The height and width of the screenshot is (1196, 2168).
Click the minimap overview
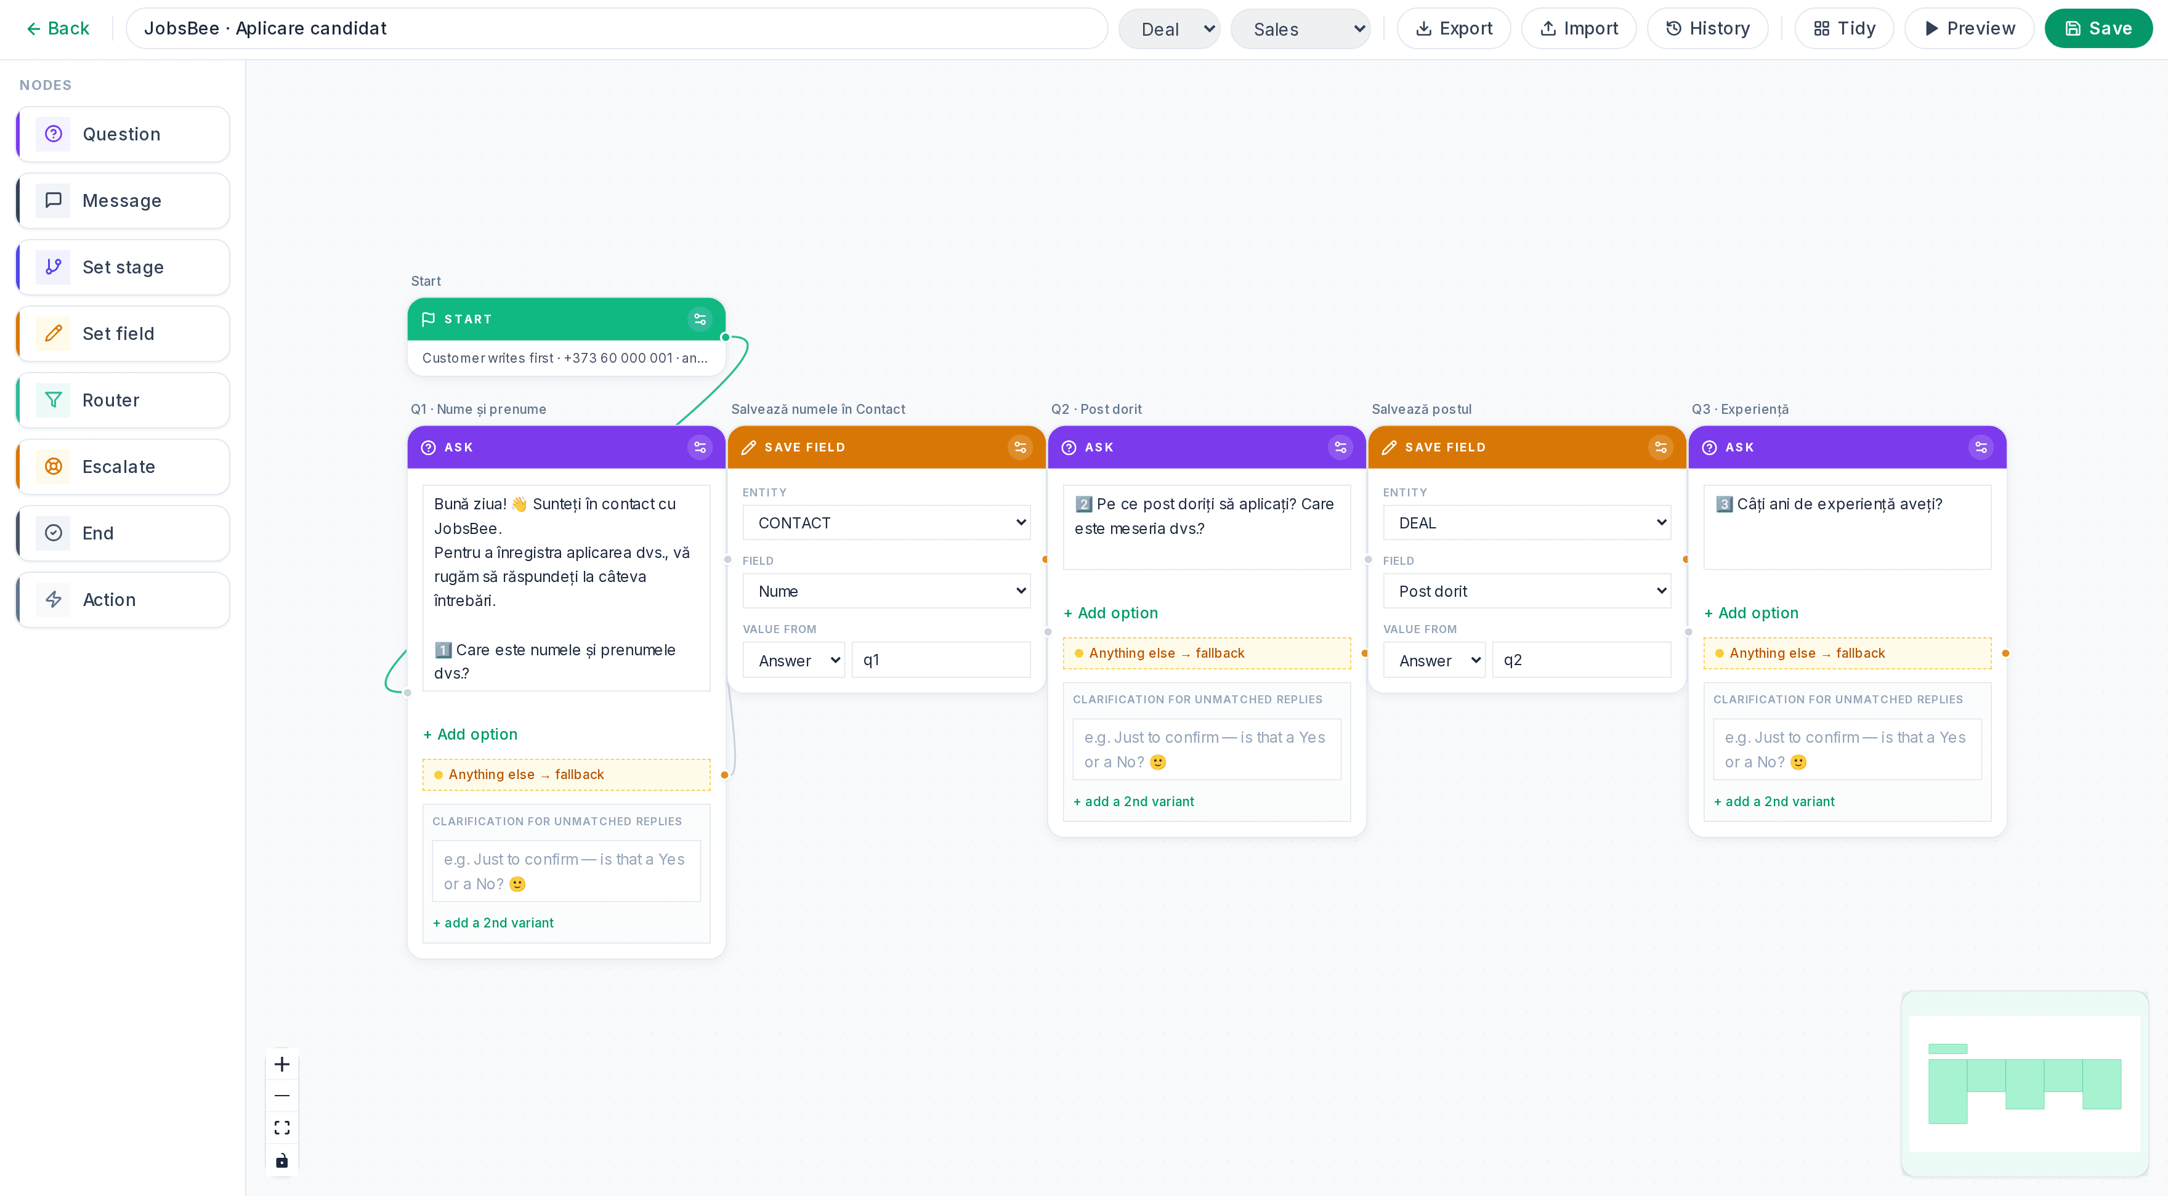click(2024, 1083)
